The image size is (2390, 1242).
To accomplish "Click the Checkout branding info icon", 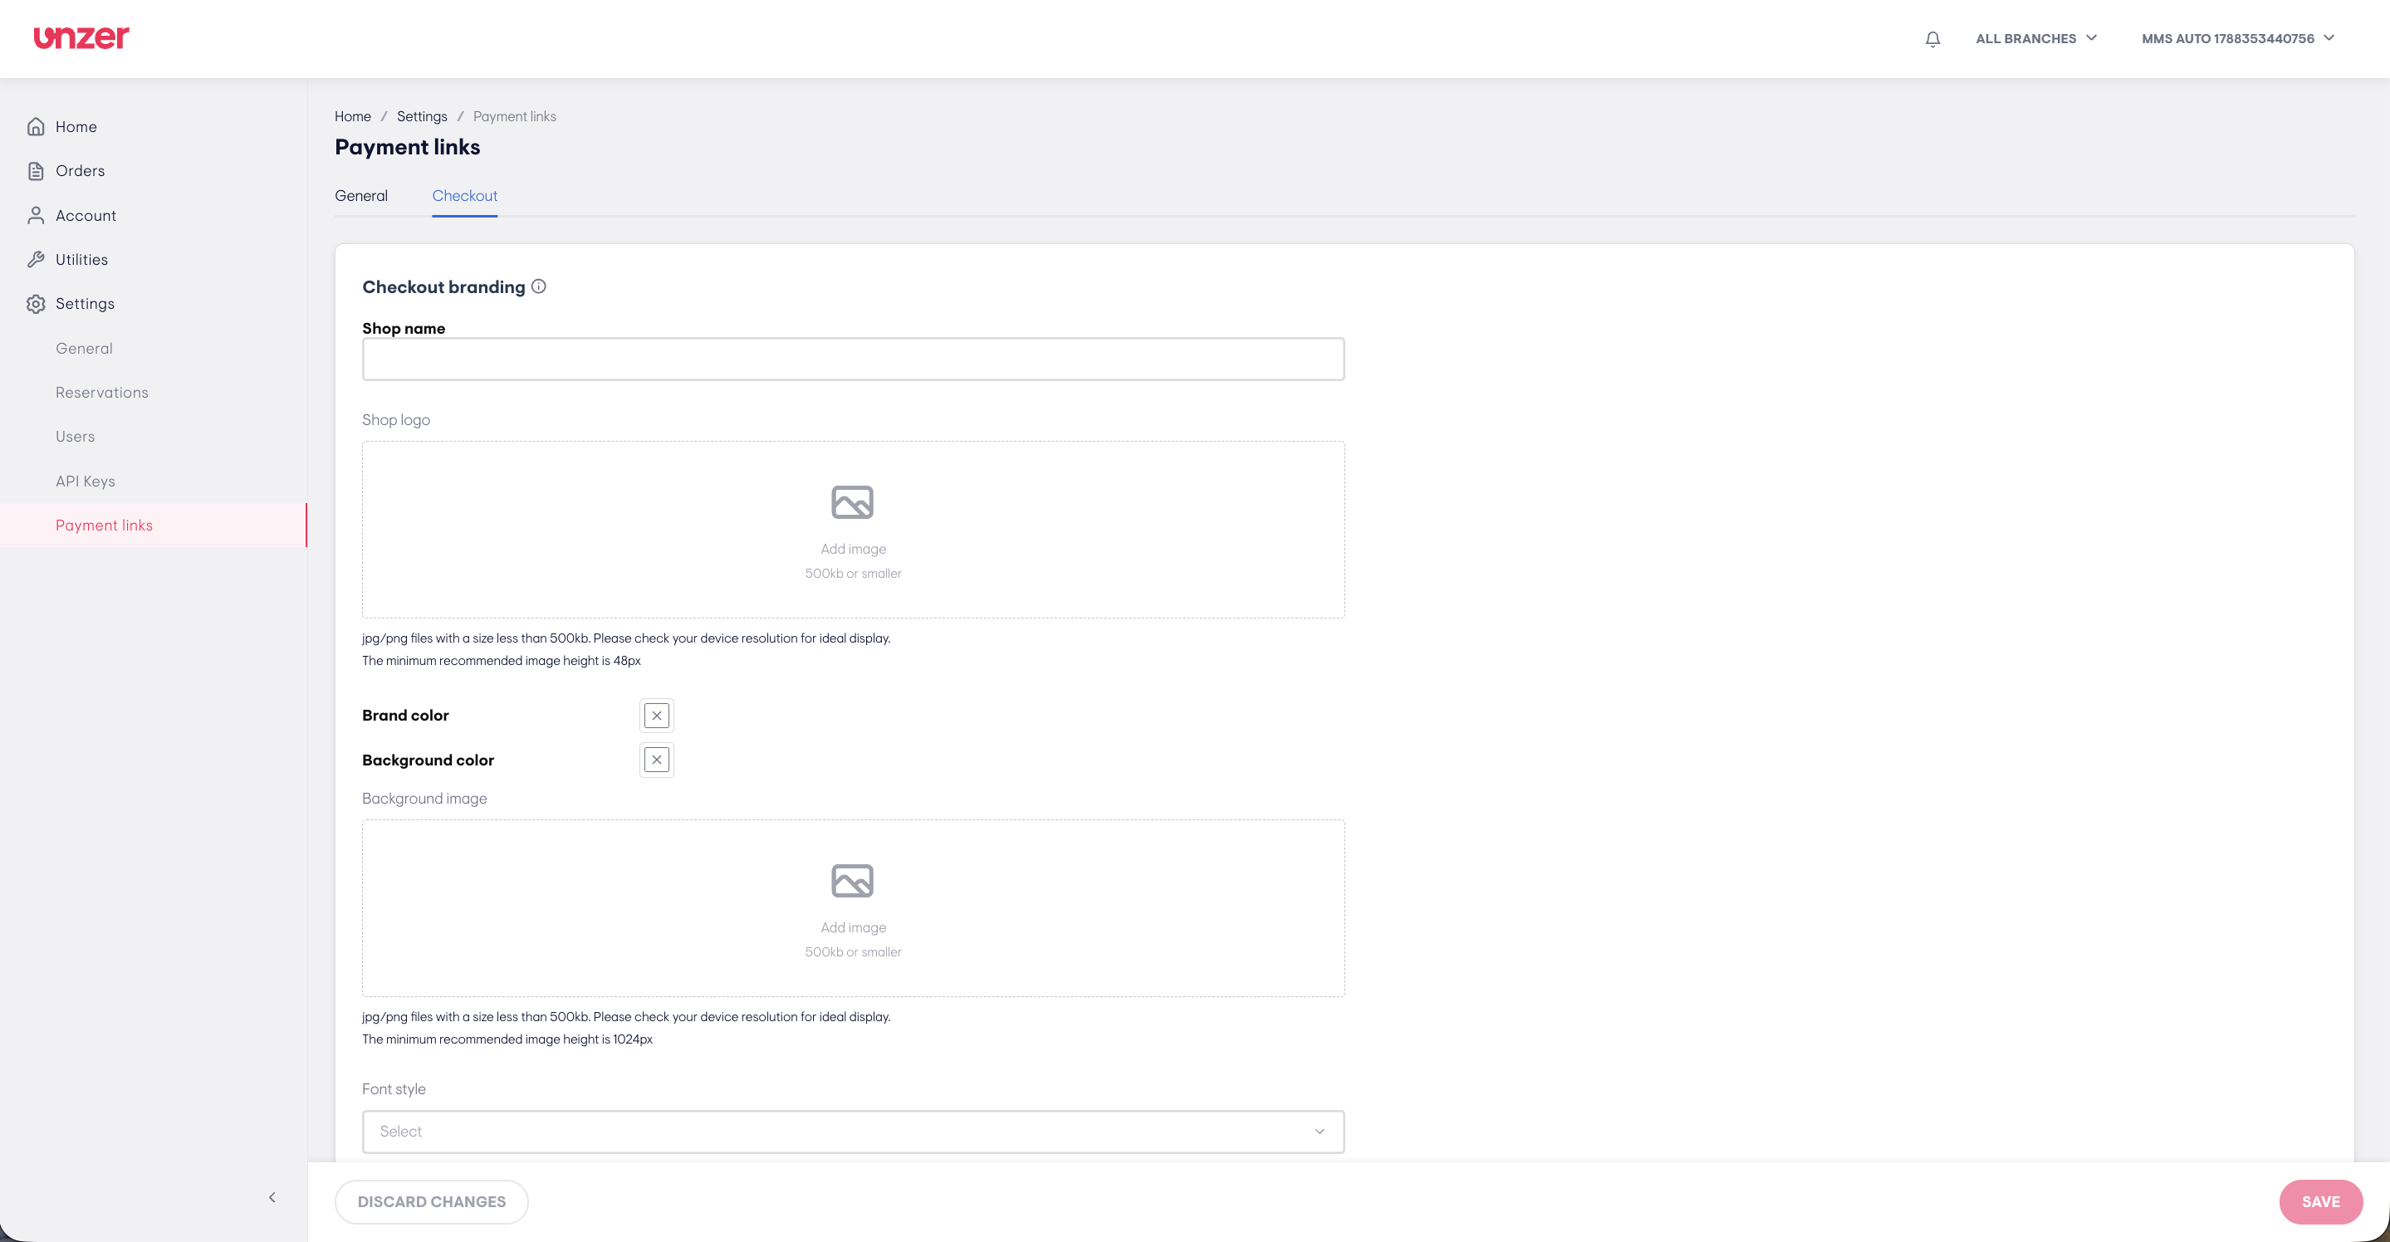I will (x=538, y=286).
